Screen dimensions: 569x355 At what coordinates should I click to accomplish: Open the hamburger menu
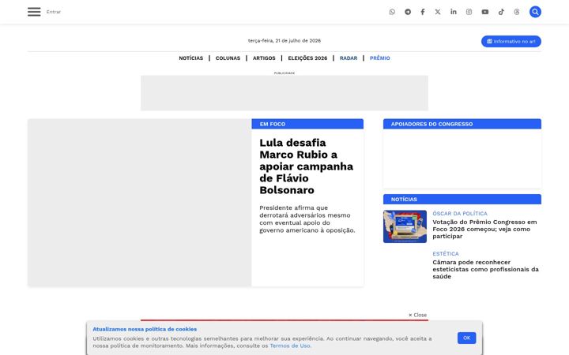(x=34, y=12)
